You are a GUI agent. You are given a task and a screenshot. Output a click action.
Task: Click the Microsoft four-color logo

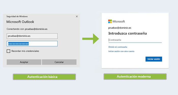click(110, 21)
